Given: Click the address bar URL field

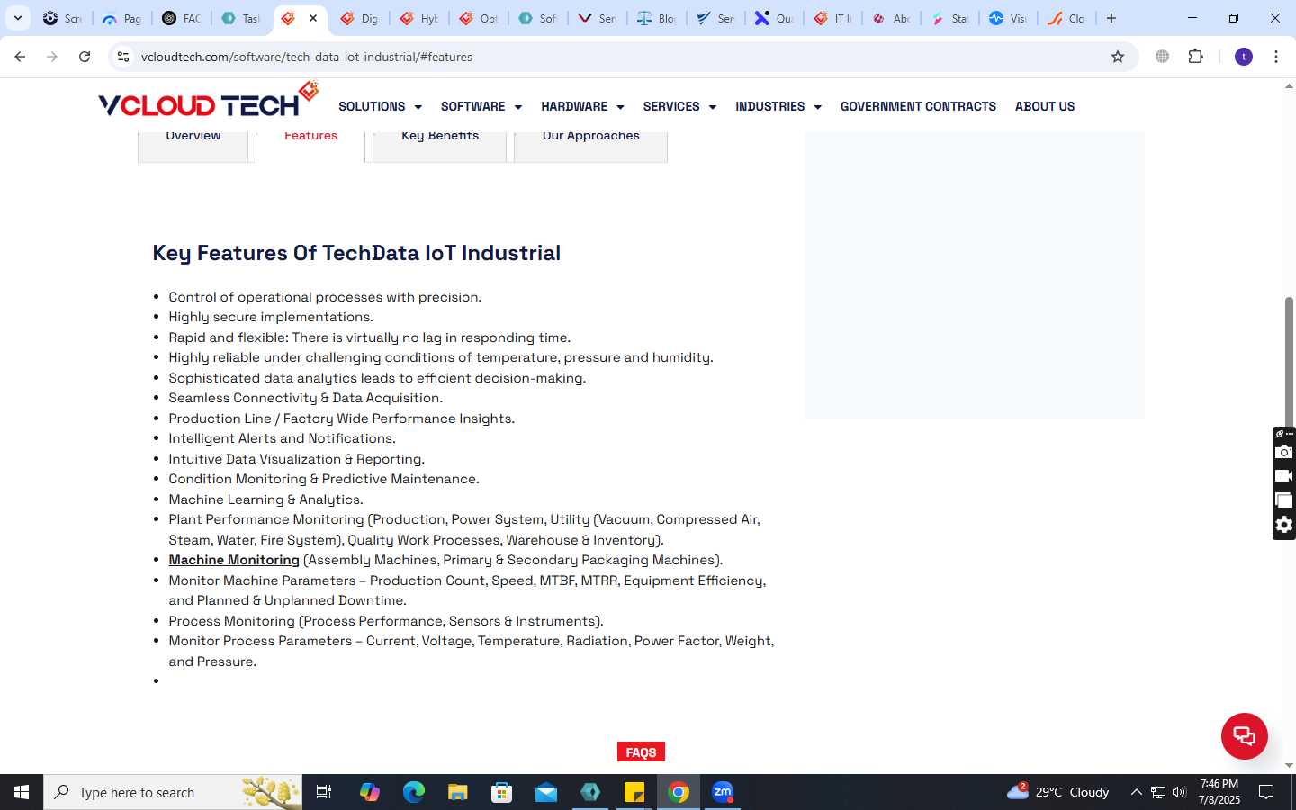Looking at the screenshot, I should pyautogui.click(x=621, y=57).
